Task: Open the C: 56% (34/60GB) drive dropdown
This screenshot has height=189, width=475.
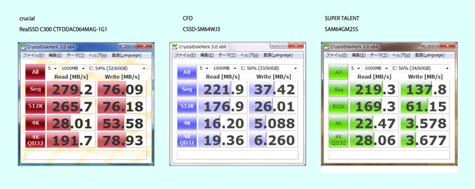Action: pyautogui.click(x=420, y=68)
